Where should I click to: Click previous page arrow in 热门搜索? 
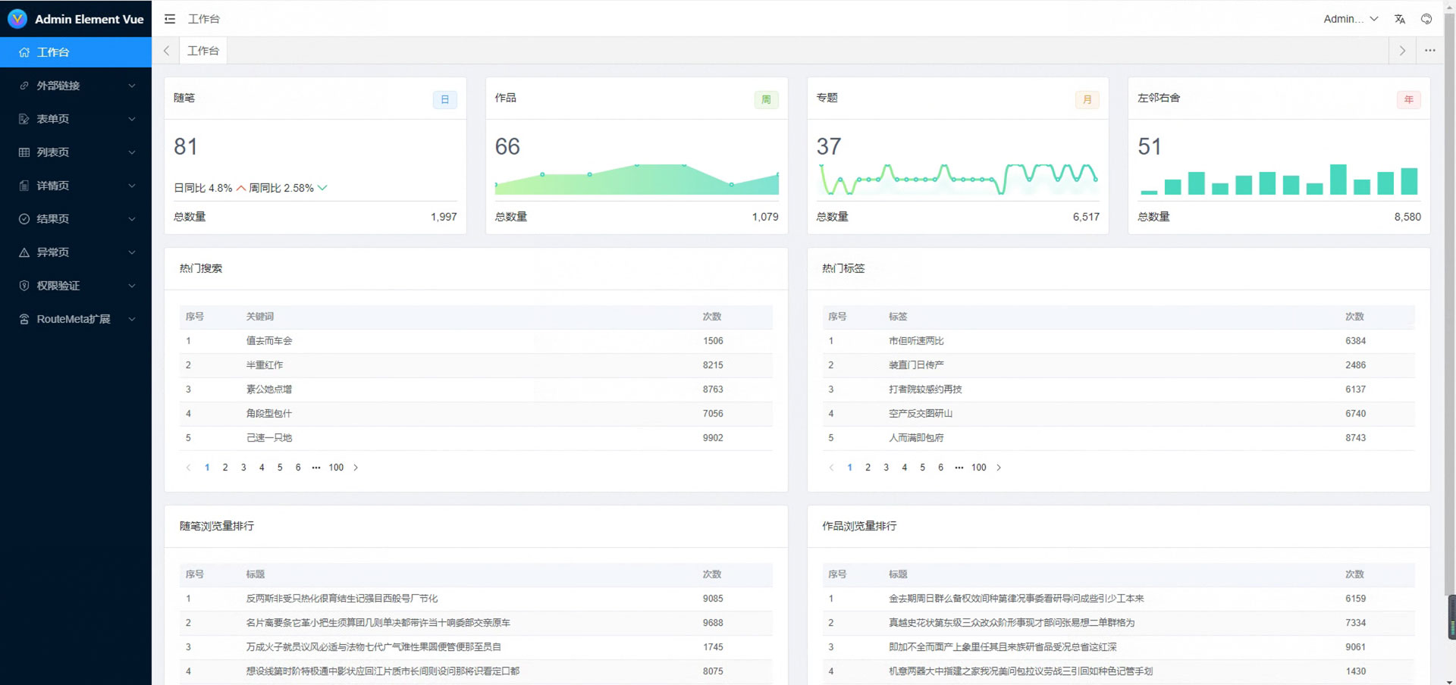[x=188, y=468]
